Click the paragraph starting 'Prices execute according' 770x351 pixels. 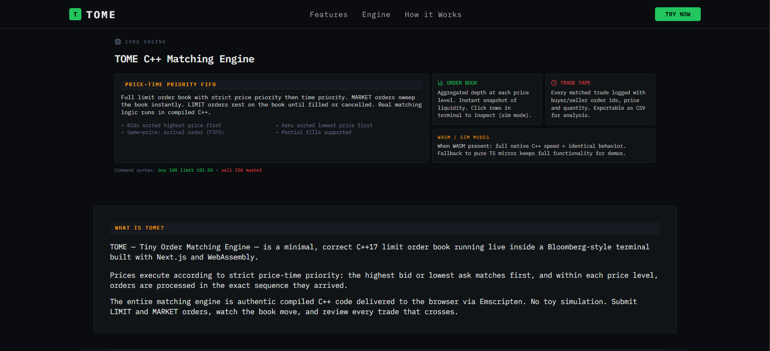click(384, 280)
